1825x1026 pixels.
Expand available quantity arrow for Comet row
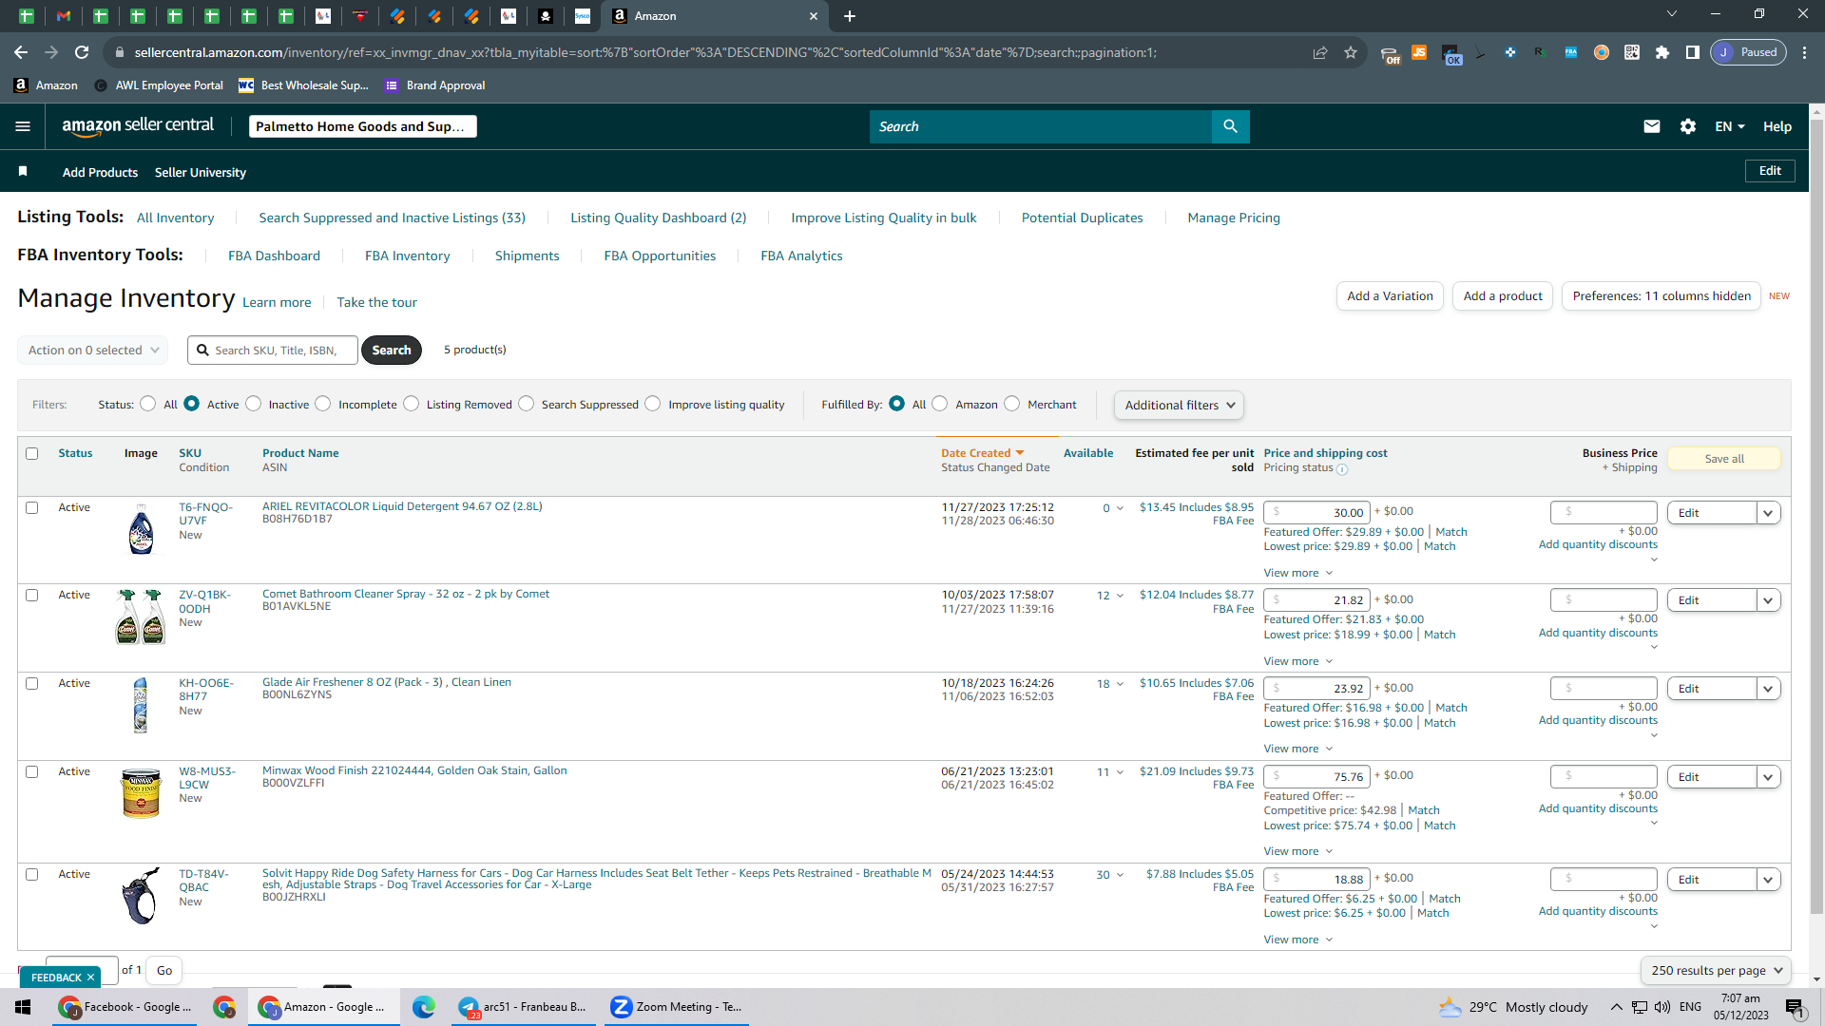click(1120, 597)
